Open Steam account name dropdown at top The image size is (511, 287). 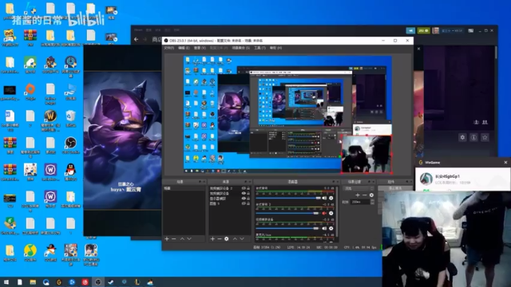[453, 30]
